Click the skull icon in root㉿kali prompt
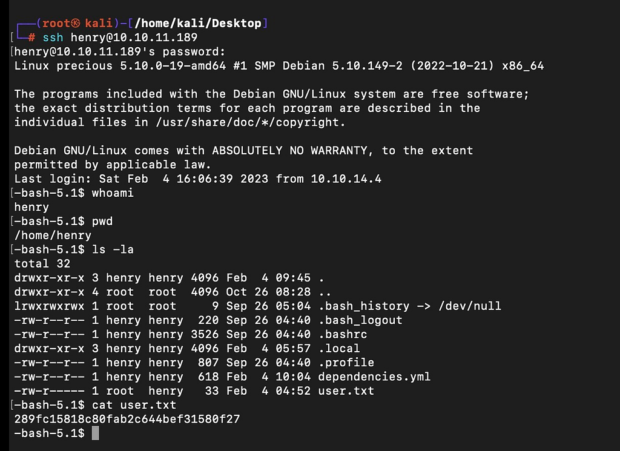This screenshot has width=620, height=451. pos(76,24)
